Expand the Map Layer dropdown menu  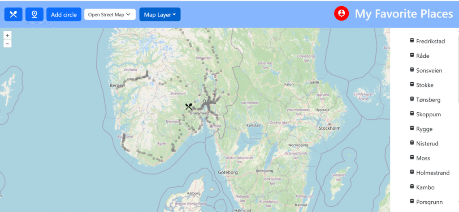[160, 14]
